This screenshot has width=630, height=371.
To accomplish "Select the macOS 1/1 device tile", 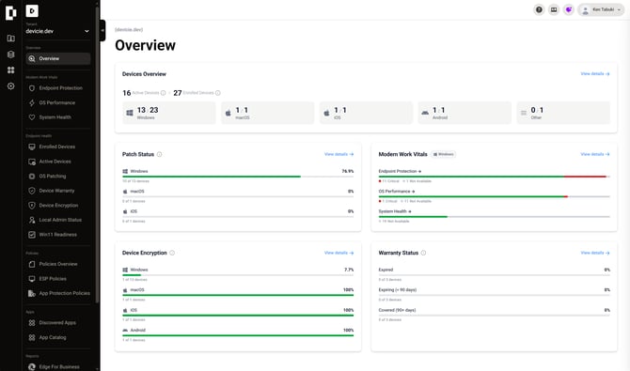I will pyautogui.click(x=268, y=113).
